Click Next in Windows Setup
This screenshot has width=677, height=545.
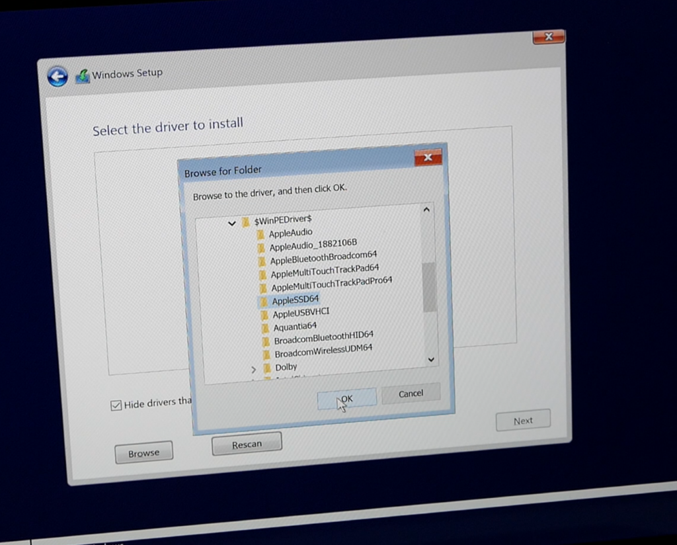pos(523,421)
